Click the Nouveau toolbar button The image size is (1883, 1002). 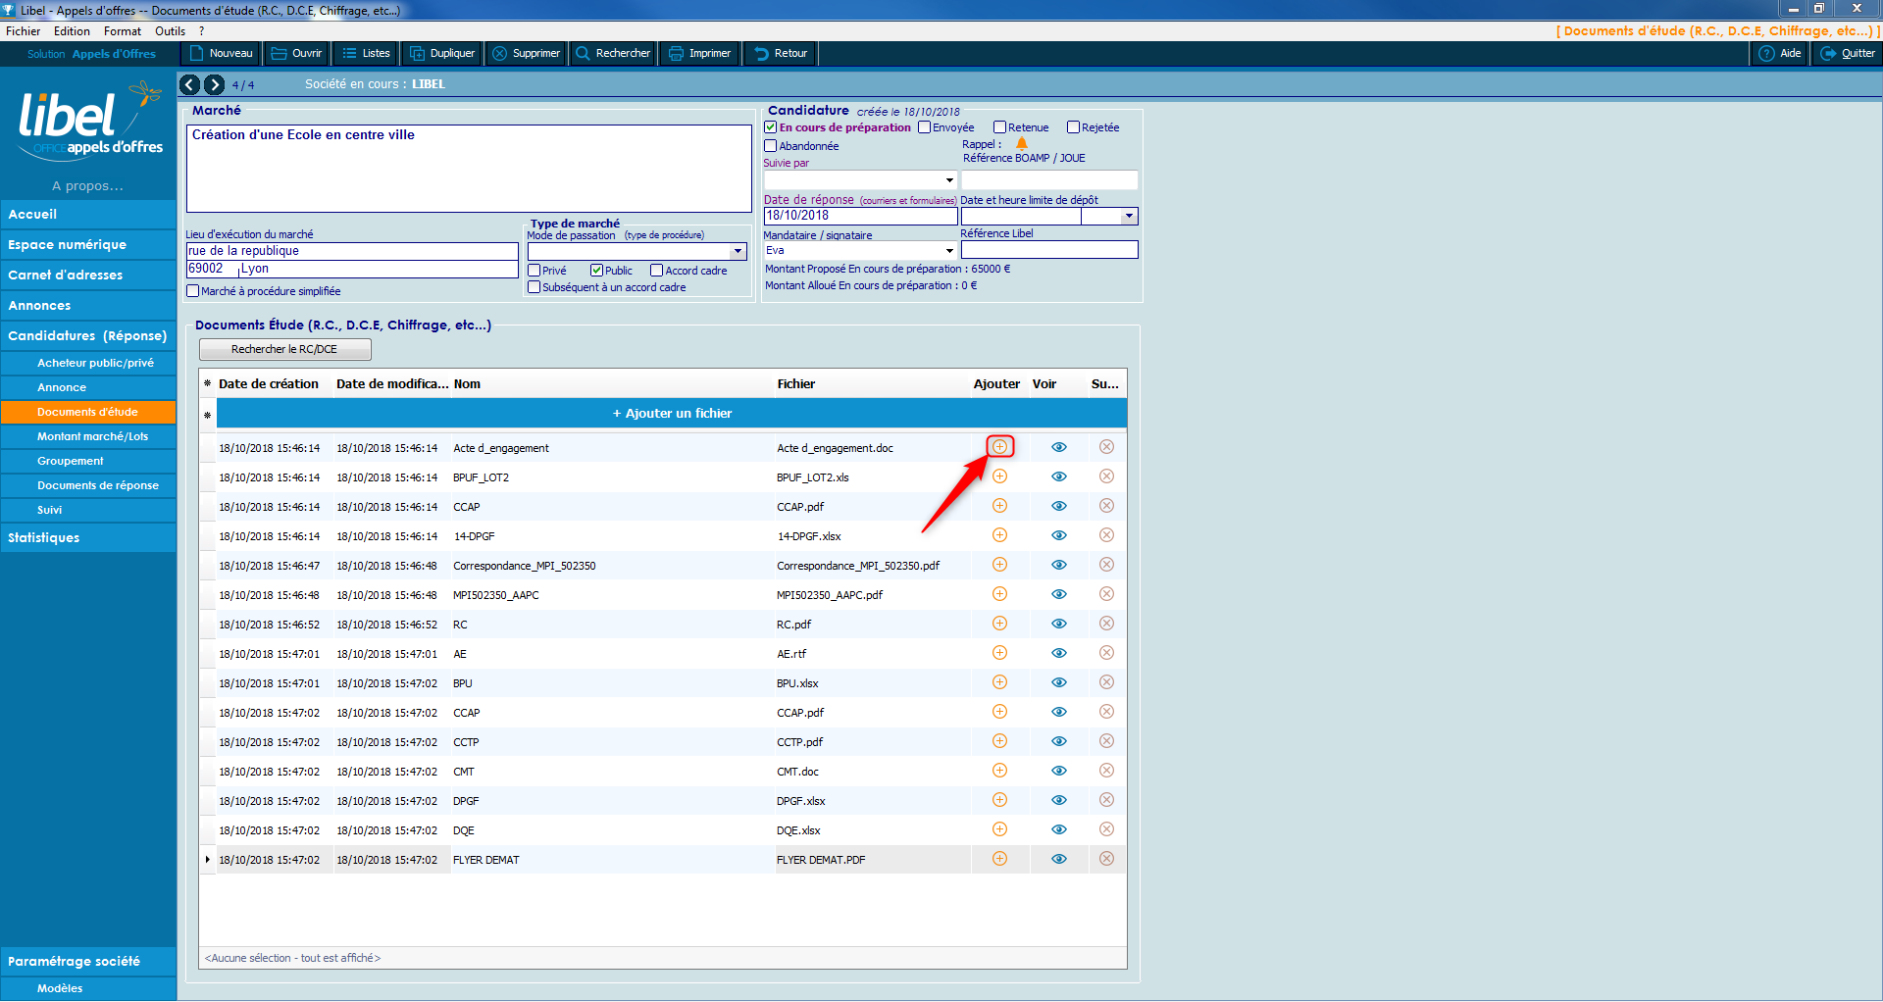[221, 53]
